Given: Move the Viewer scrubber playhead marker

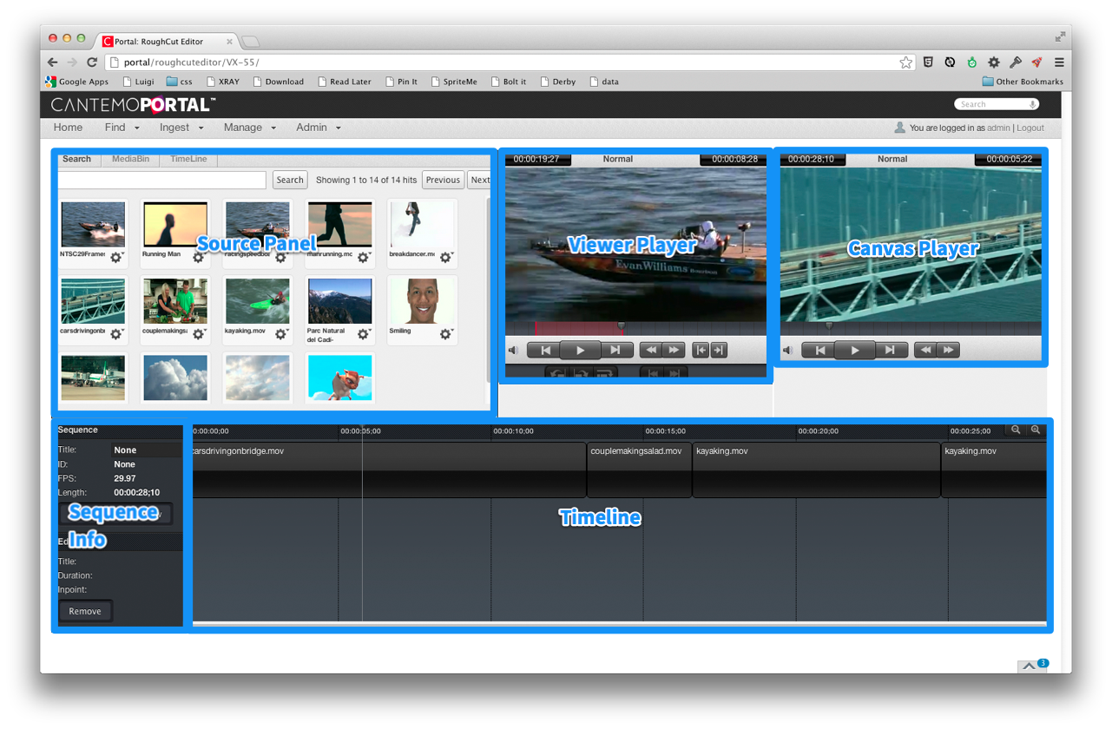Looking at the screenshot, I should (622, 326).
